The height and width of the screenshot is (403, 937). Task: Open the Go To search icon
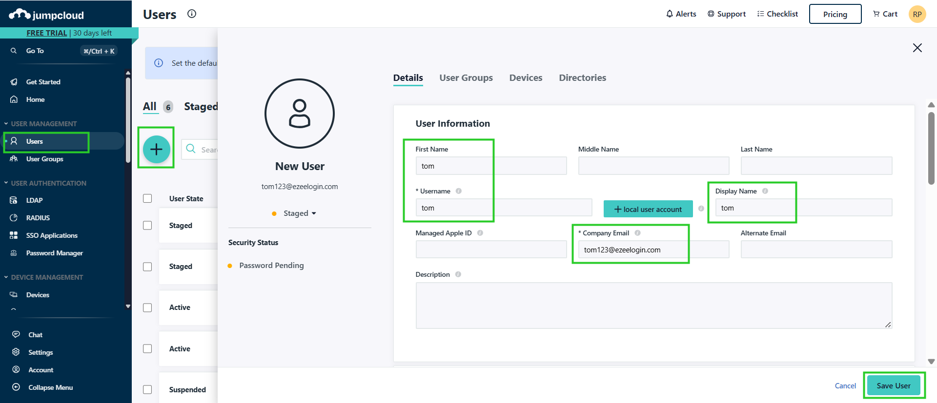coord(14,51)
